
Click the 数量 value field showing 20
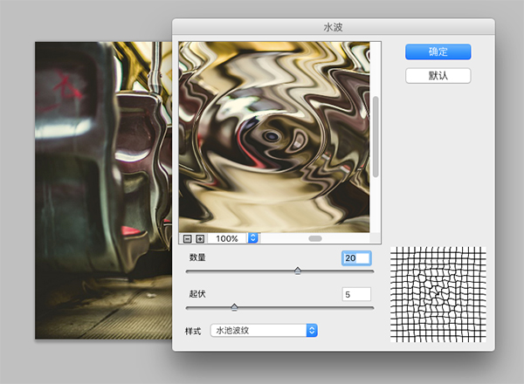click(x=356, y=258)
